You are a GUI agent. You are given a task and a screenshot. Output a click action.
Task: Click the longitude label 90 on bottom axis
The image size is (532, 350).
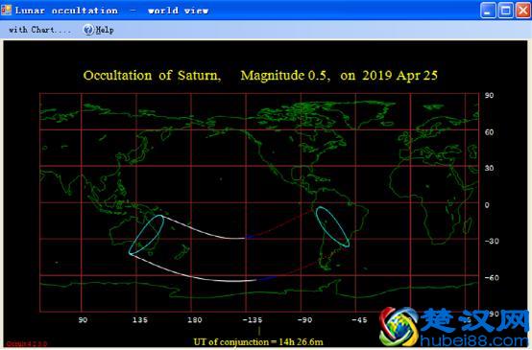[83, 320]
